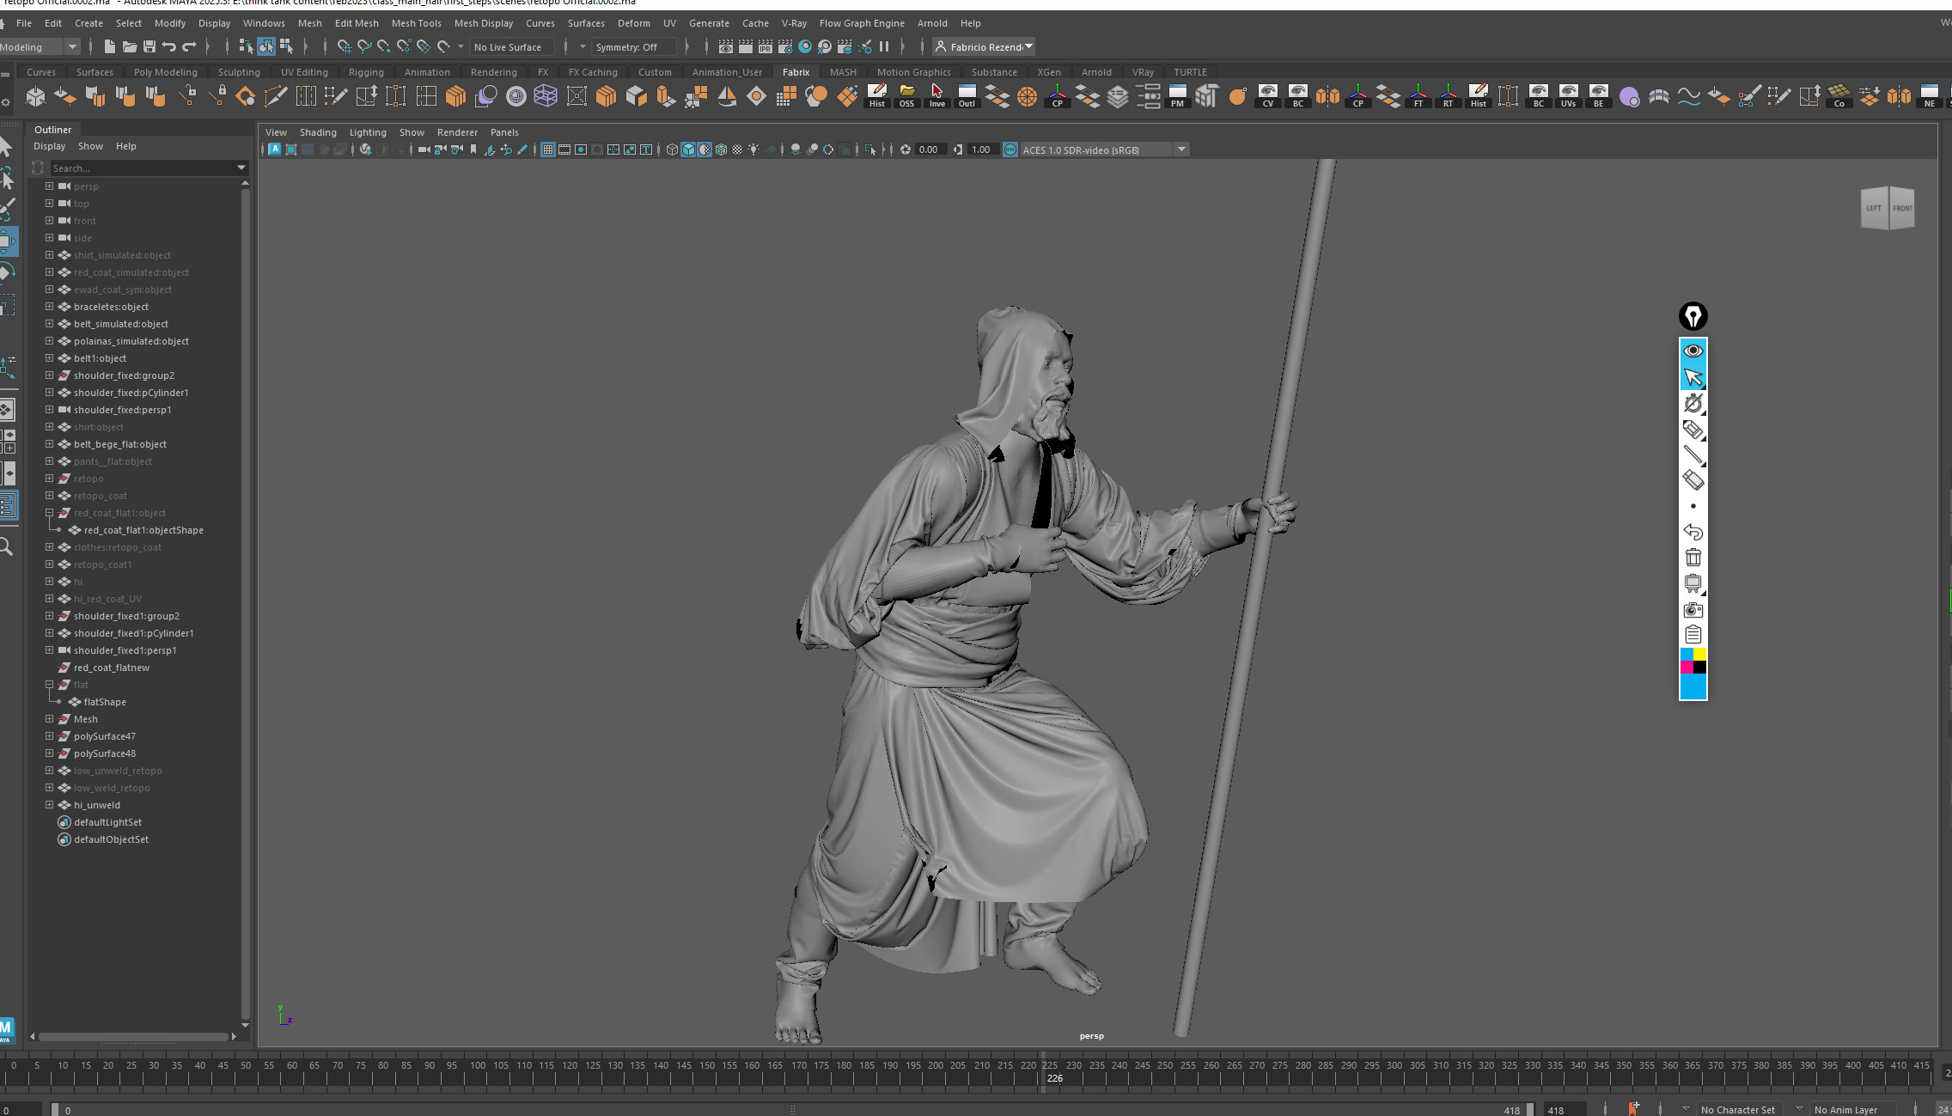Expand the braceletes:object node

point(49,306)
